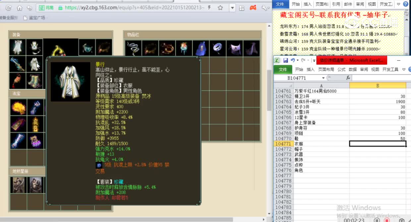This screenshot has width=411, height=222.
Task: Go to browser home page
Action: (20, 8)
